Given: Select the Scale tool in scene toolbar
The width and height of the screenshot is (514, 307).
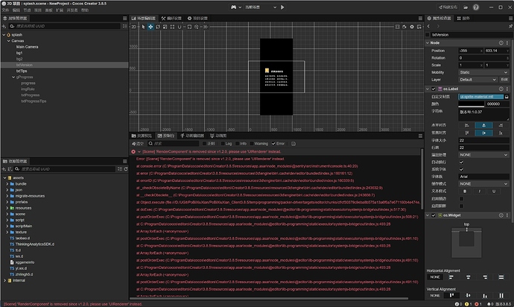Looking at the screenshot, I should click(x=165, y=26).
